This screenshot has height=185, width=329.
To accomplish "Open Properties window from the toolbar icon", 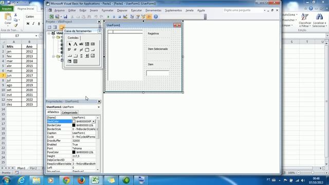I will point(138,17).
